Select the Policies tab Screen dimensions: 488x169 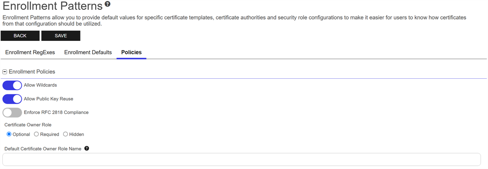coord(131,52)
